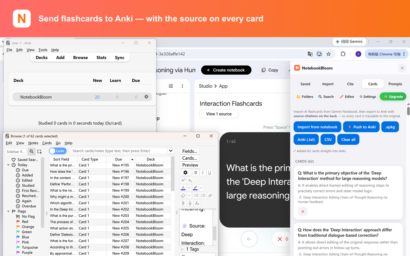
Task: Insert an unordered bullet list
Action: 196,196
